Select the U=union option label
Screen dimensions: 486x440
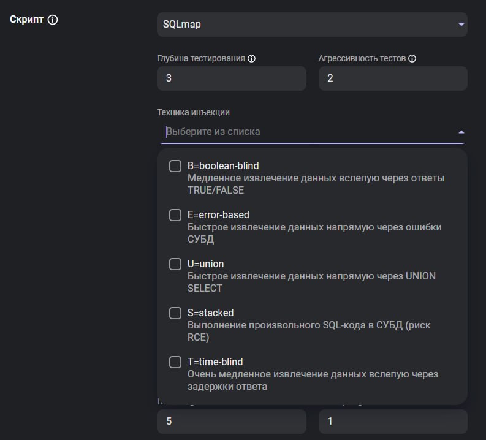pos(205,264)
